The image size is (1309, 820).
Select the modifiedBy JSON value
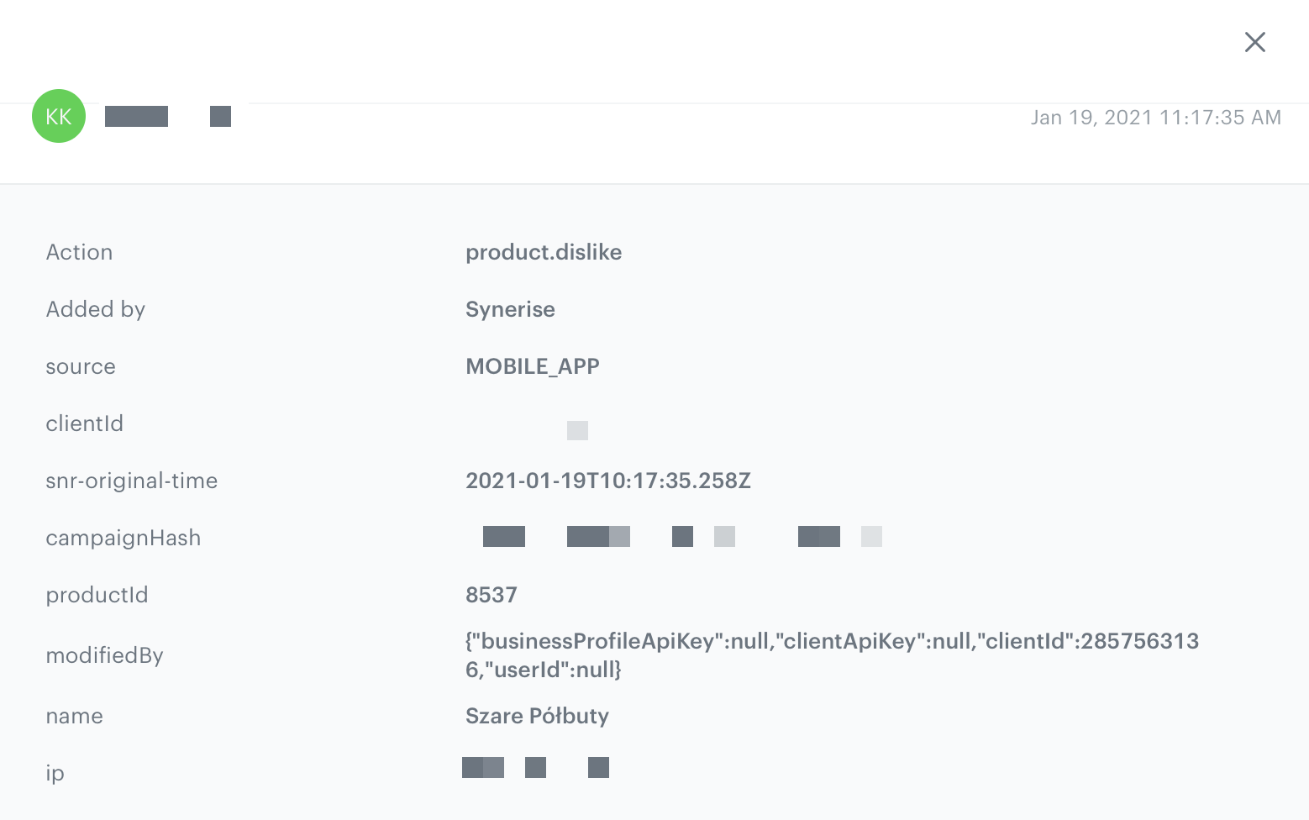pos(832,655)
